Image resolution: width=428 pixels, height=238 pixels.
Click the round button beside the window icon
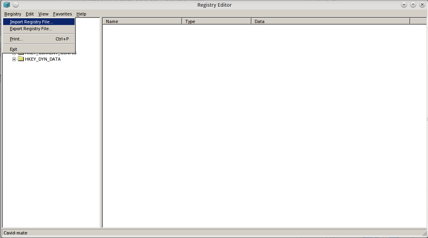pos(15,5)
